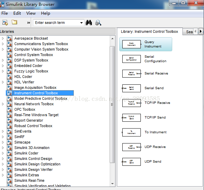
Task: Click the binoculars search icon
Action: (x=89, y=23)
